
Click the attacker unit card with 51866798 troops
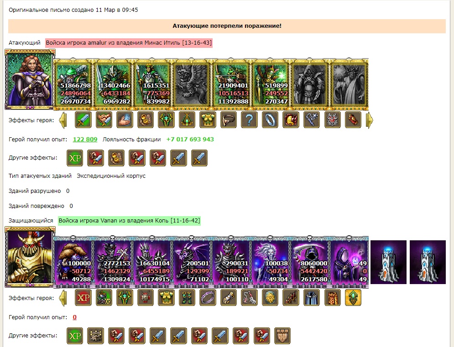coord(73,84)
